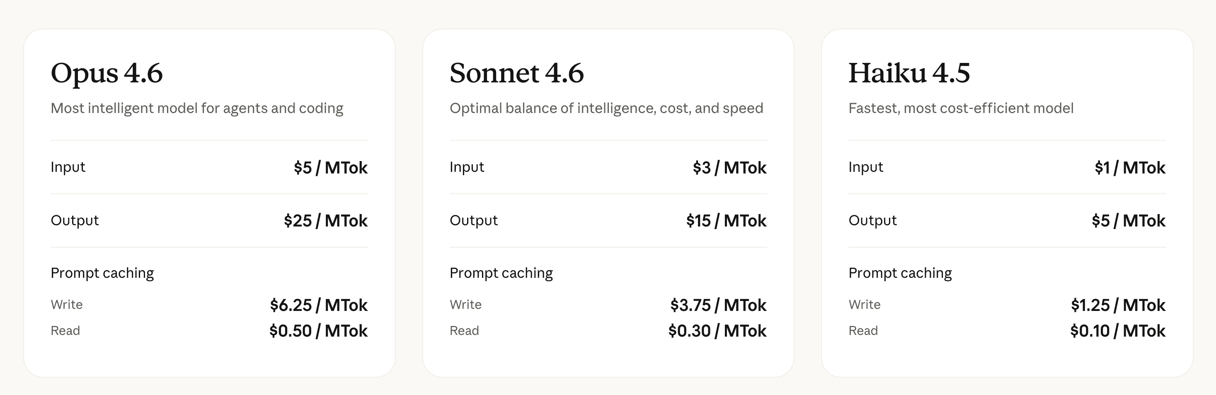The image size is (1216, 395).
Task: Click the Sonnet output price $15 / MTok
Action: coord(726,221)
